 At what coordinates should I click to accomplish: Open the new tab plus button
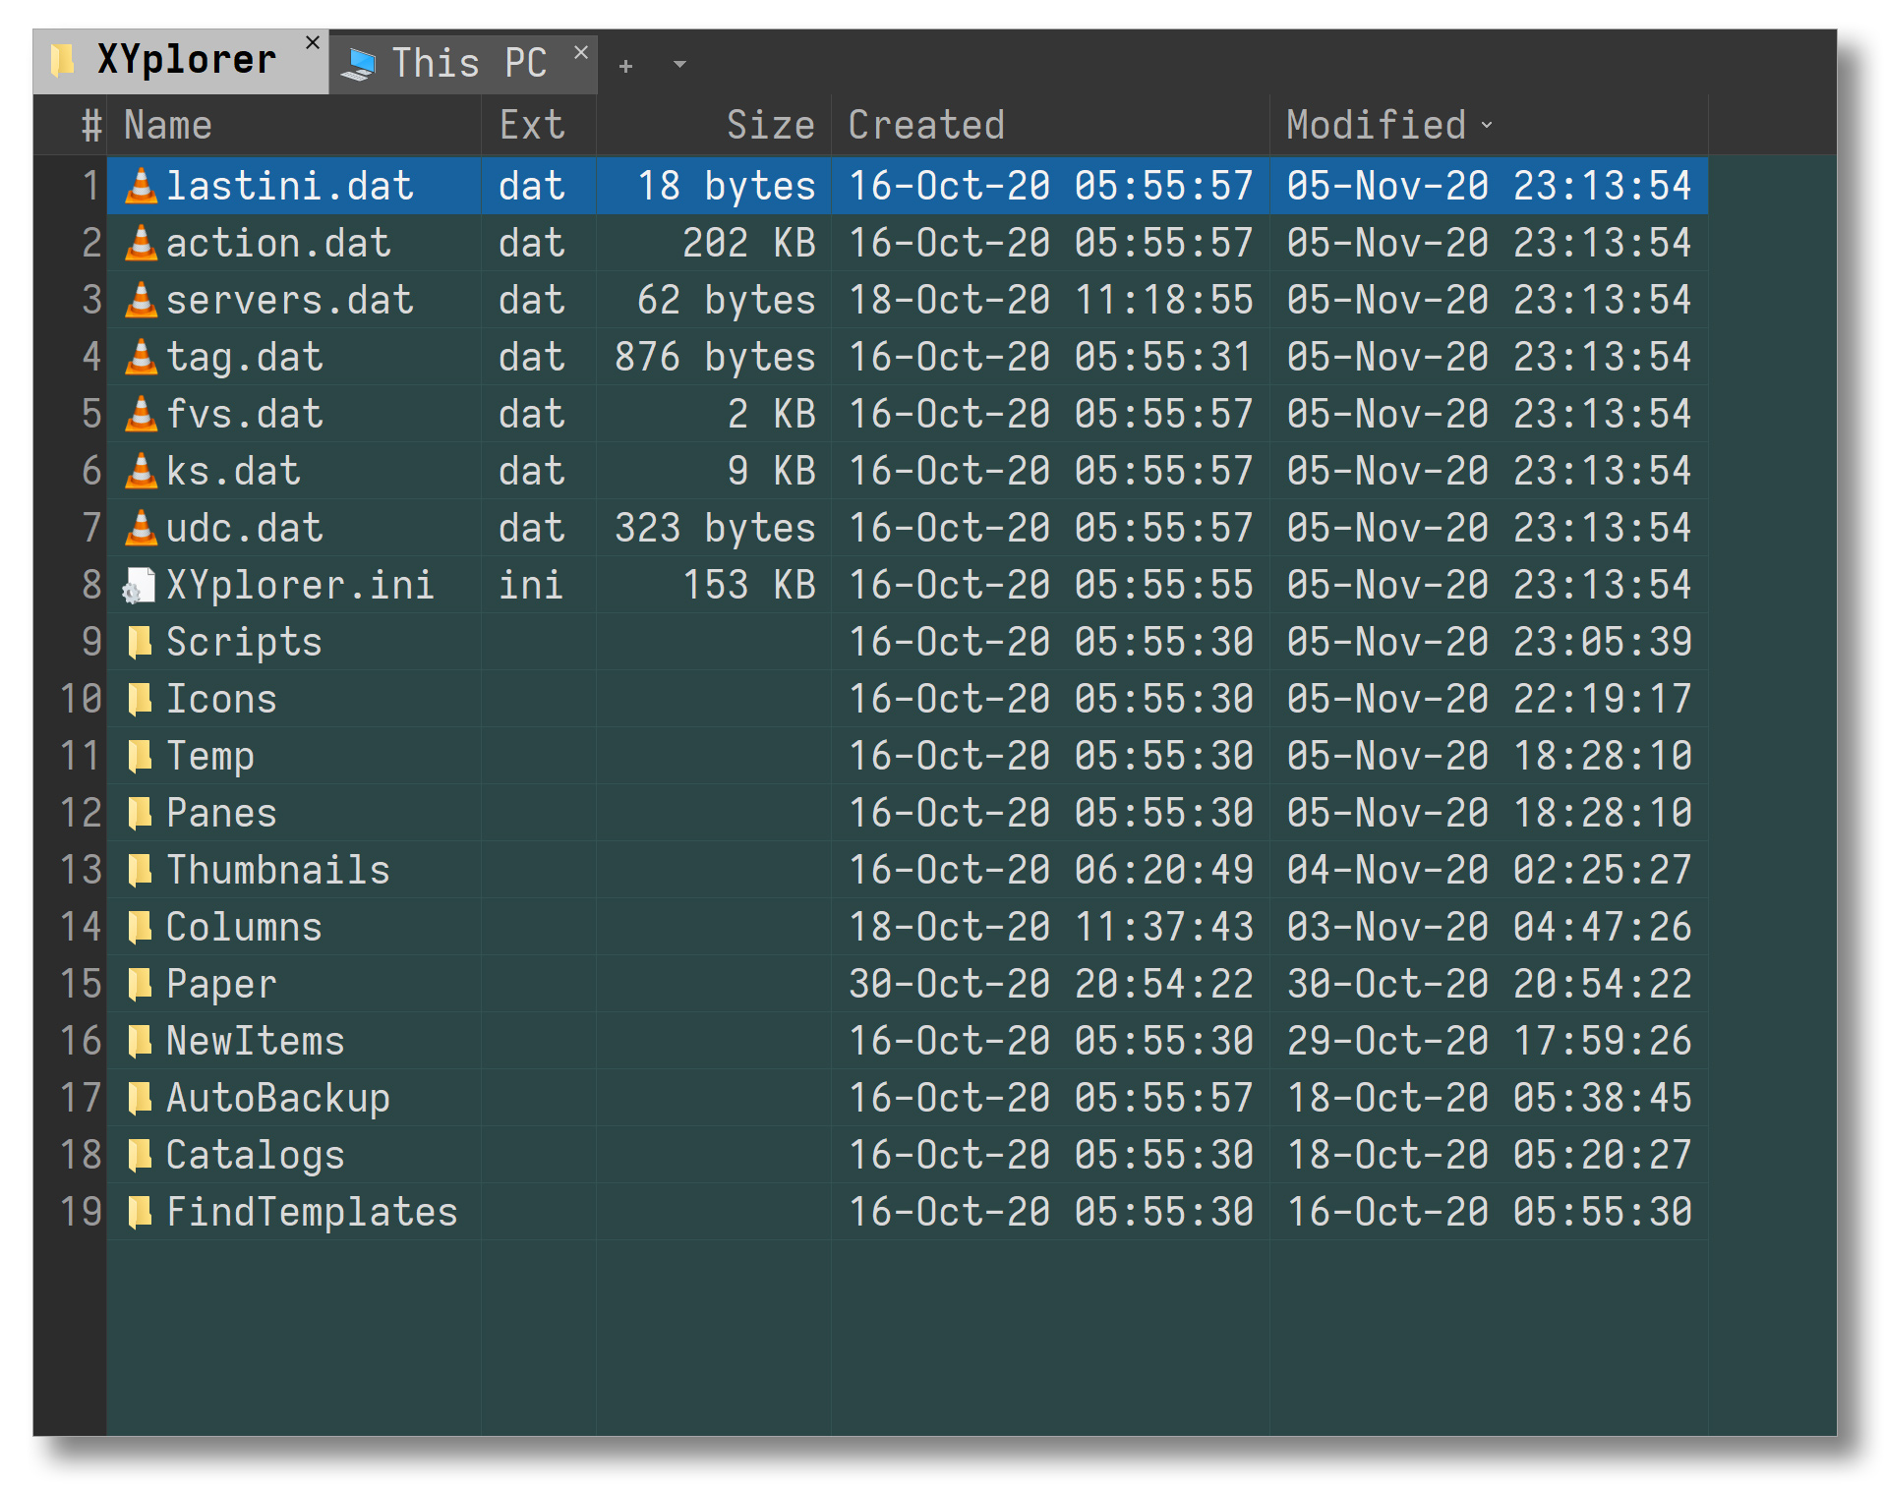tap(625, 66)
